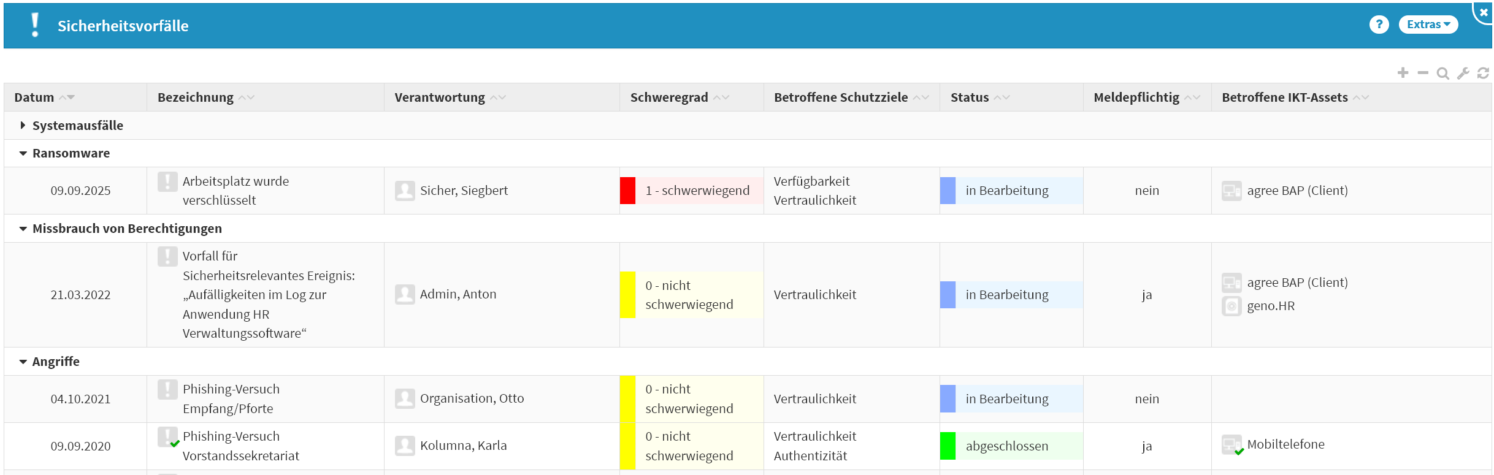Click the person icon next to Sicher, Siegbert
The width and height of the screenshot is (1494, 475).
coord(405,191)
